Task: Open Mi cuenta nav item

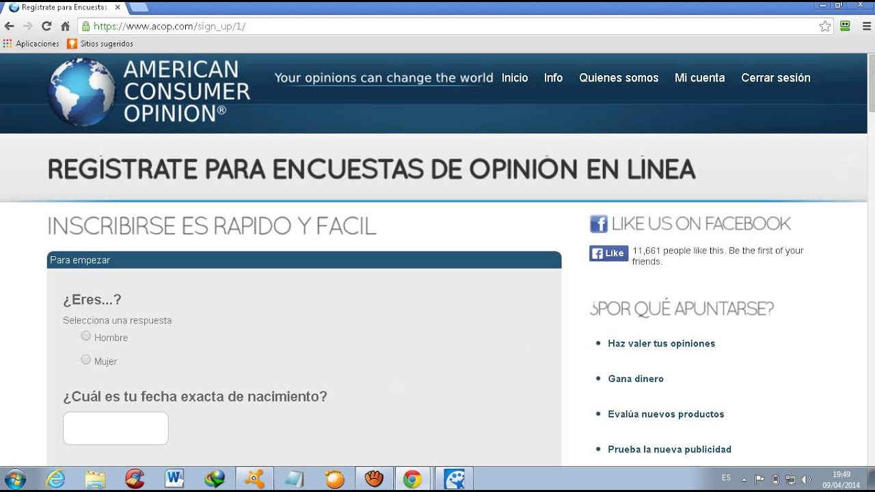Action: (x=699, y=78)
